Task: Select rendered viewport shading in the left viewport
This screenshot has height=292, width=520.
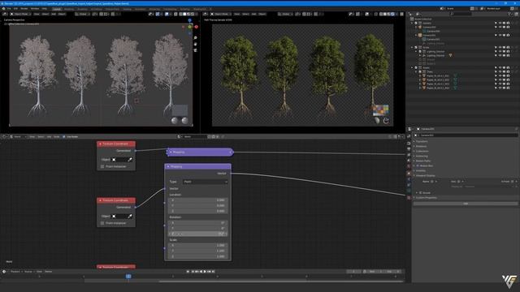Action: [193, 14]
